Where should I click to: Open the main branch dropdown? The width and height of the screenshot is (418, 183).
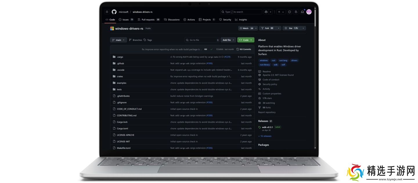[118, 40]
